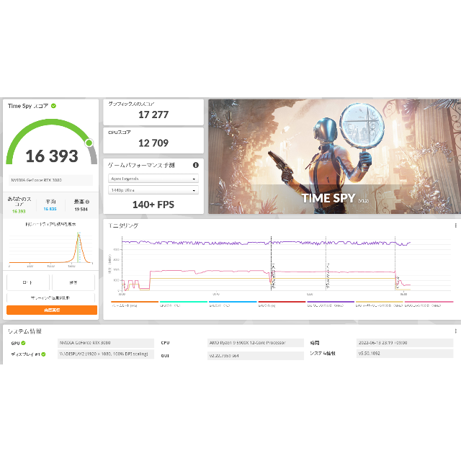Click the green check icon next to display #1 label
The height and width of the screenshot is (461, 461).
(43, 354)
